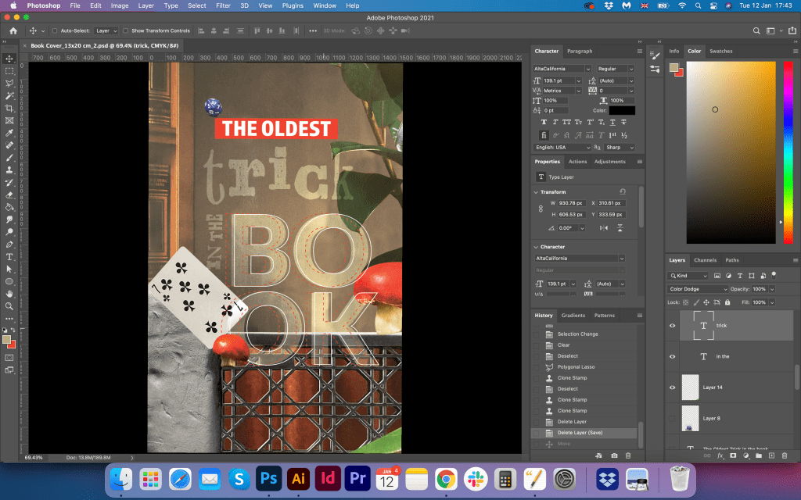
Task: Select the Type tool in the toolbar
Action: (9, 256)
